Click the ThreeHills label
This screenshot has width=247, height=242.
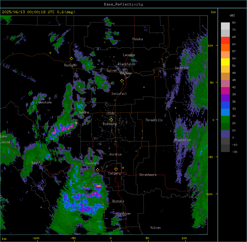[154, 120]
